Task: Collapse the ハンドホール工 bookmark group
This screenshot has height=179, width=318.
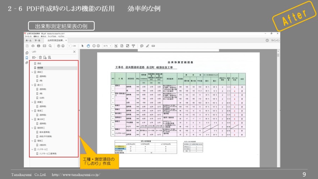Action: click(x=32, y=150)
